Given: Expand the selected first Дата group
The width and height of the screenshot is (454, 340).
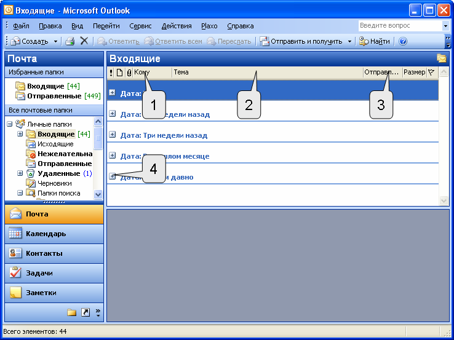Looking at the screenshot, I should [113, 93].
